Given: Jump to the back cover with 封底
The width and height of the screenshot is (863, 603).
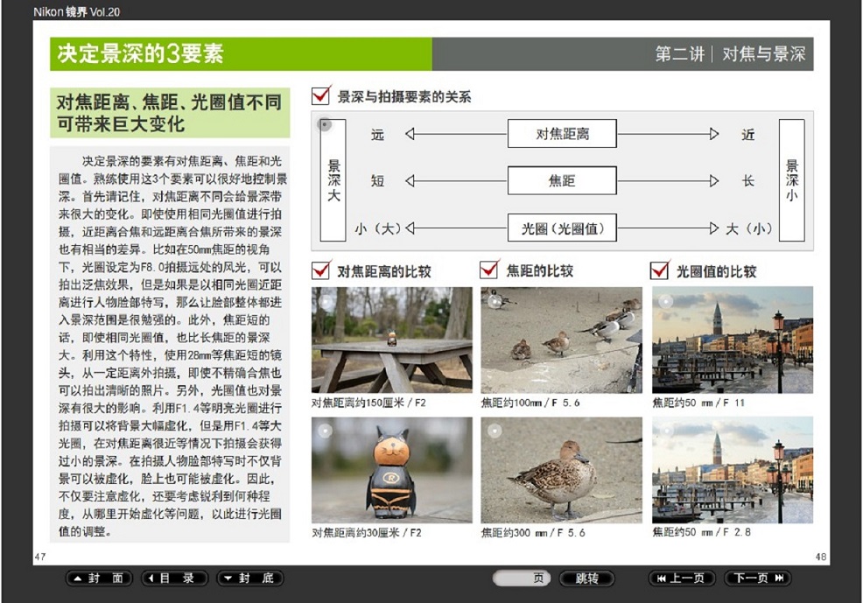Looking at the screenshot, I should tap(250, 578).
